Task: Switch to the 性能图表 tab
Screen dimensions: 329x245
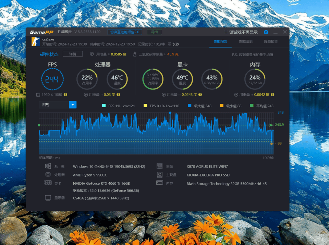Action: 246,41
